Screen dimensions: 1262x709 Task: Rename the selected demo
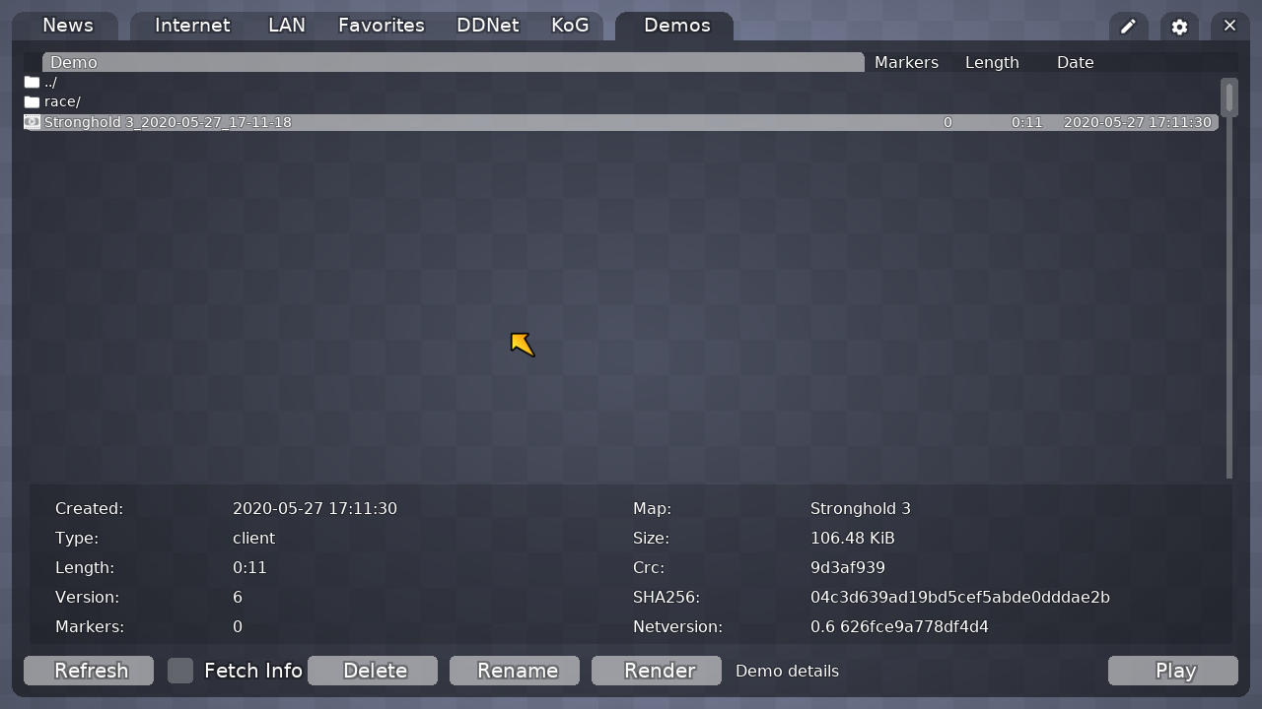tap(518, 671)
